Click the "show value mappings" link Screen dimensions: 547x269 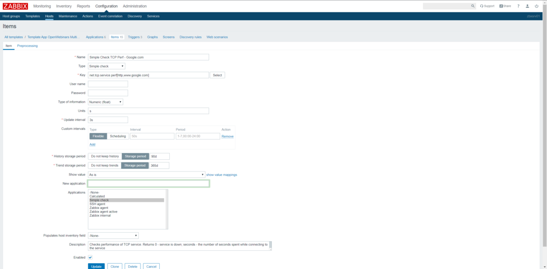pos(222,175)
